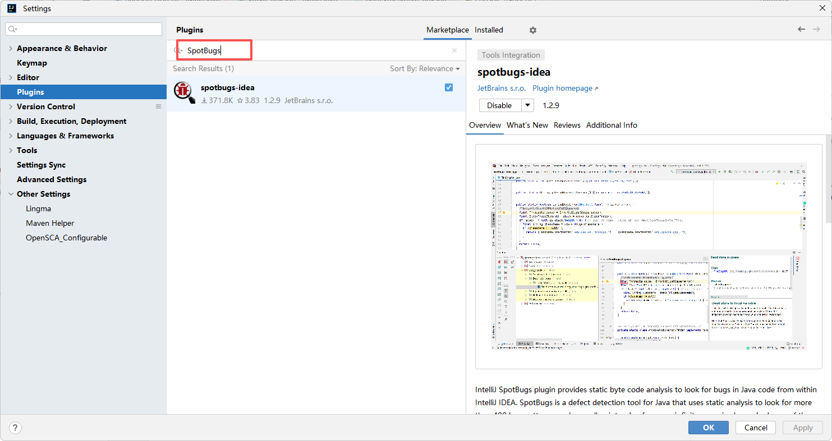Click the plugin search magnifier icon
The height and width of the screenshot is (441, 832).
pyautogui.click(x=178, y=50)
